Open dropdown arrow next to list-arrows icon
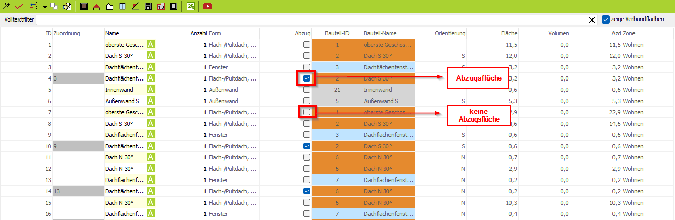675x220 pixels. 45,7
